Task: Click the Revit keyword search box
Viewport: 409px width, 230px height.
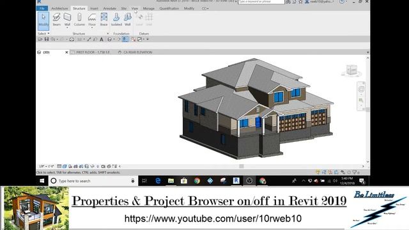Action: (x=261, y=2)
